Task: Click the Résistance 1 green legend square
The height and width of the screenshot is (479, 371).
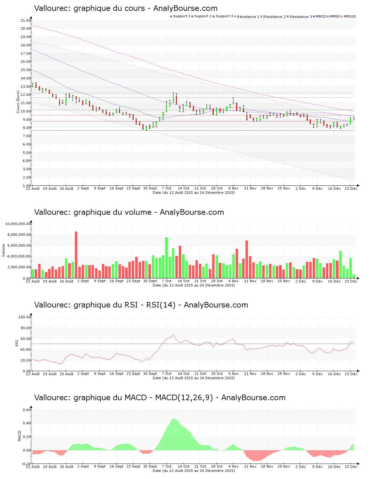Action: pyautogui.click(x=235, y=16)
